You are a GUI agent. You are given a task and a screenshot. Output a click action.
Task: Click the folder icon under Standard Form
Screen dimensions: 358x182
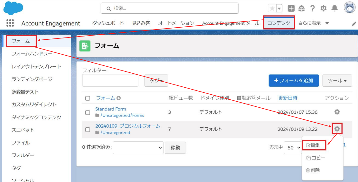pyautogui.click(x=97, y=115)
